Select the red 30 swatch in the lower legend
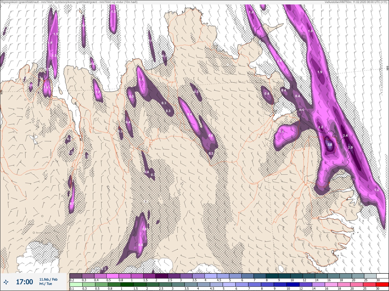This screenshot has height=291, width=389. point(383,285)
